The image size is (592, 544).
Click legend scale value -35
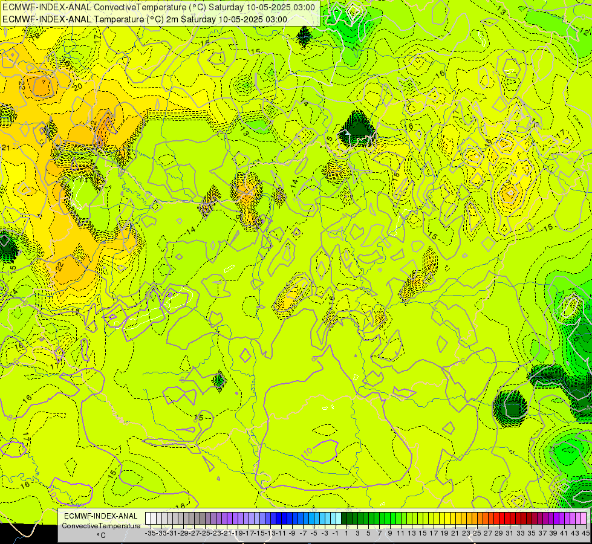tap(150, 534)
